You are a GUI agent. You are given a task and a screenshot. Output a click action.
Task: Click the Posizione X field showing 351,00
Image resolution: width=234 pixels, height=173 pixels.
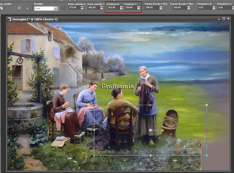(x=113, y=7)
